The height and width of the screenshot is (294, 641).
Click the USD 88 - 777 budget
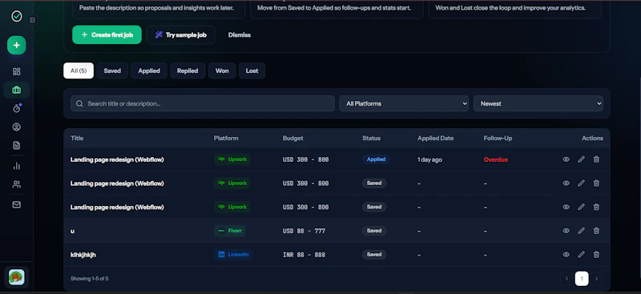click(304, 231)
